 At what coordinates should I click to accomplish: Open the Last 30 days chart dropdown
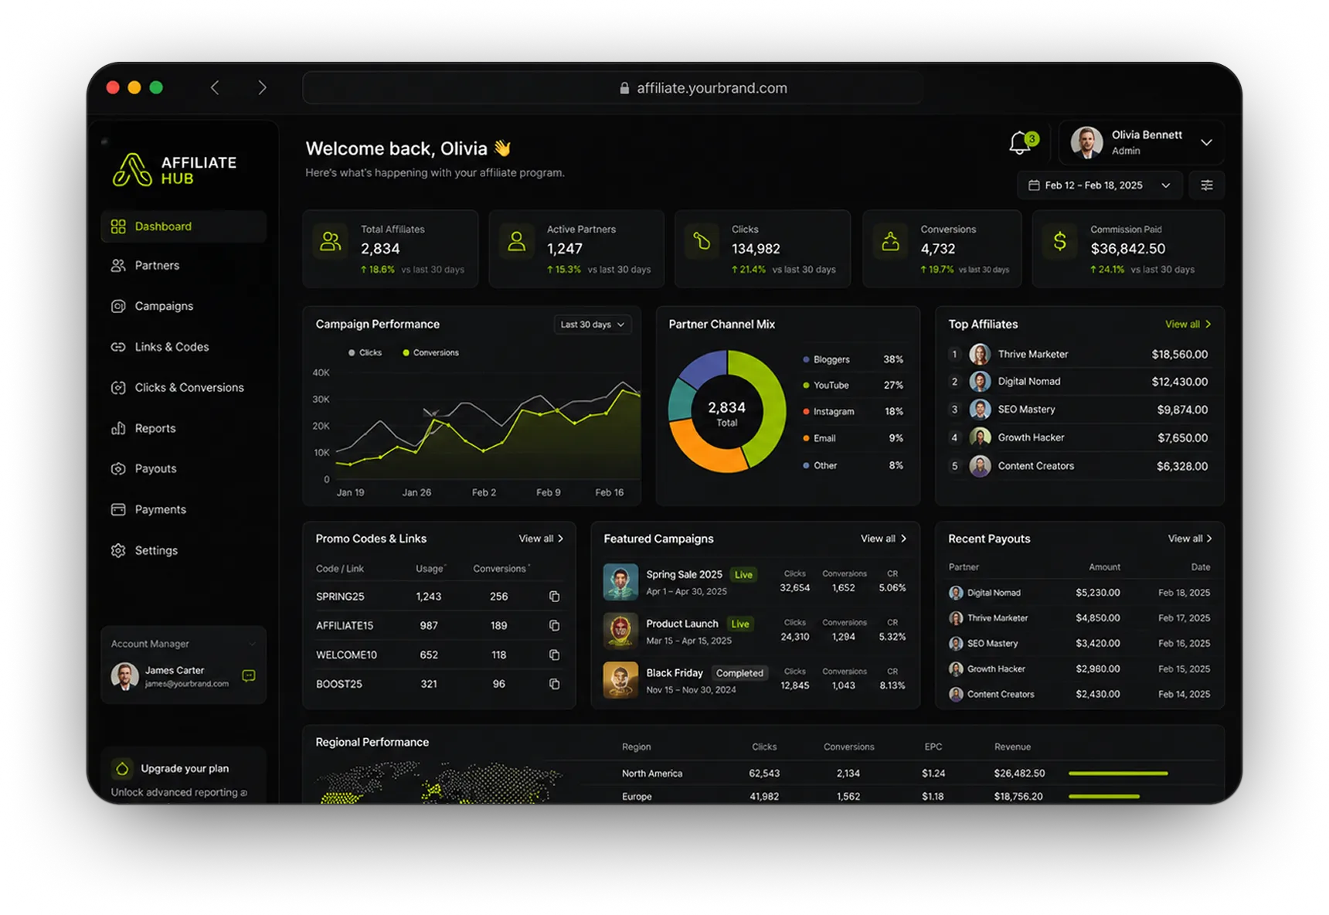point(593,325)
